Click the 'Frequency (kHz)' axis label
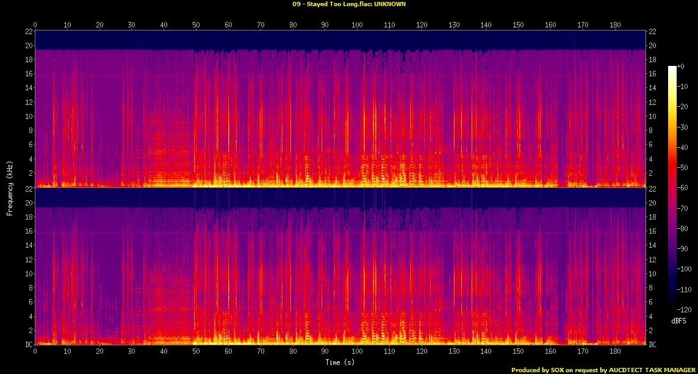 pos(10,187)
